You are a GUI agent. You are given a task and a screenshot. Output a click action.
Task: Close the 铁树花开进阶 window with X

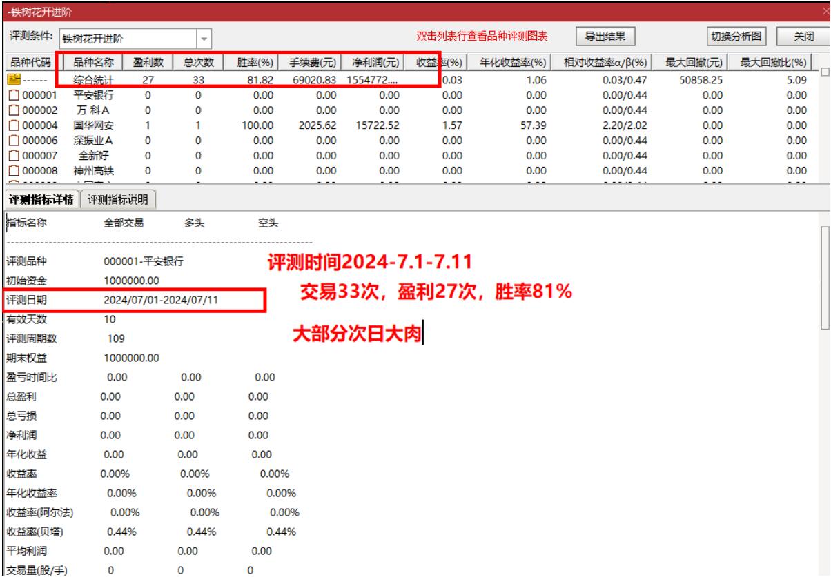coord(826,11)
